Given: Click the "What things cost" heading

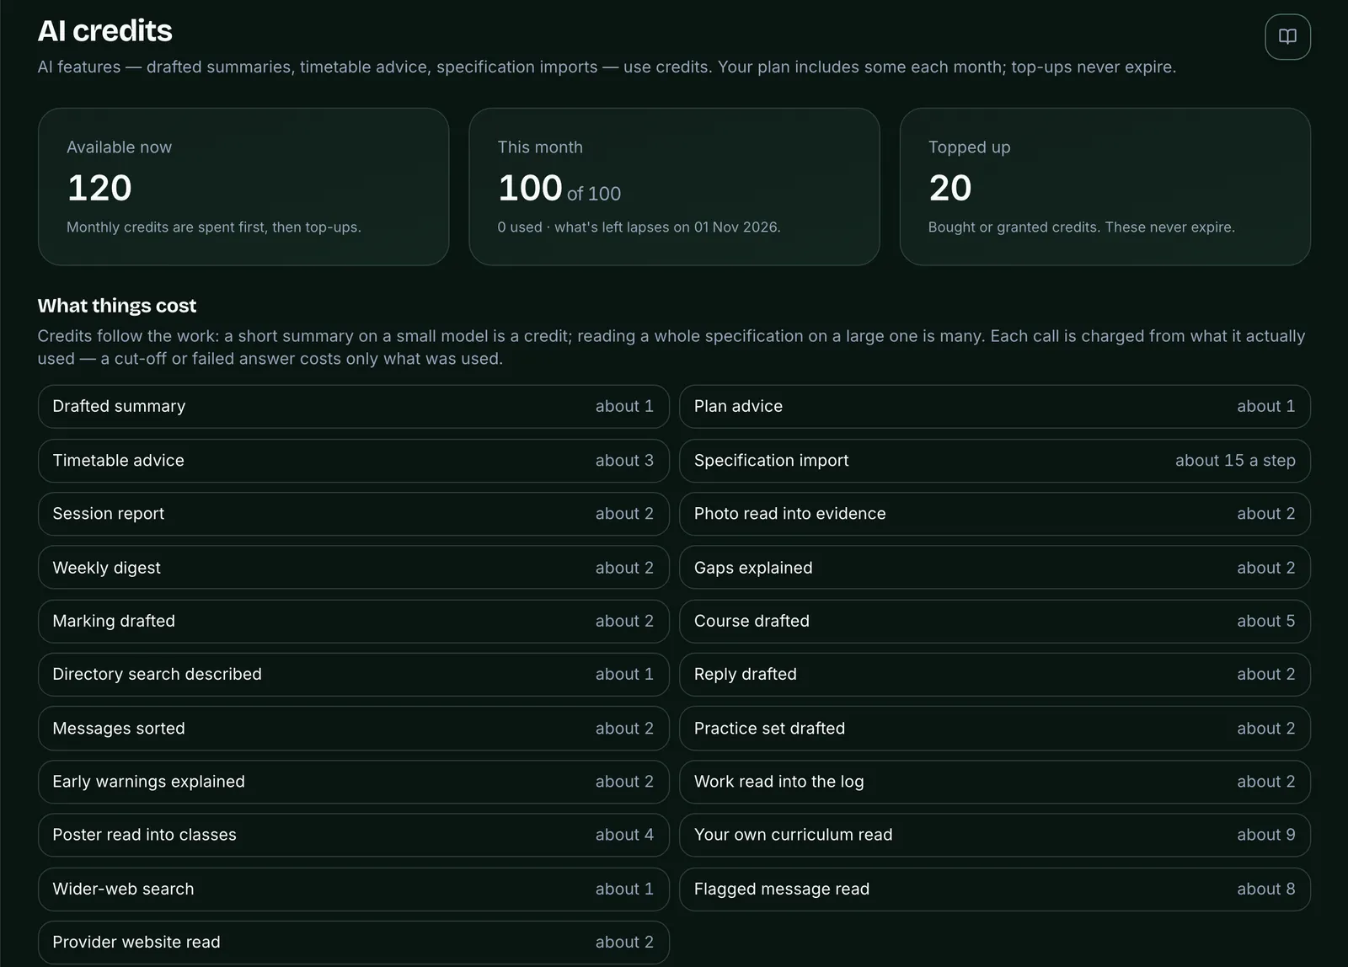Looking at the screenshot, I should tap(117, 306).
